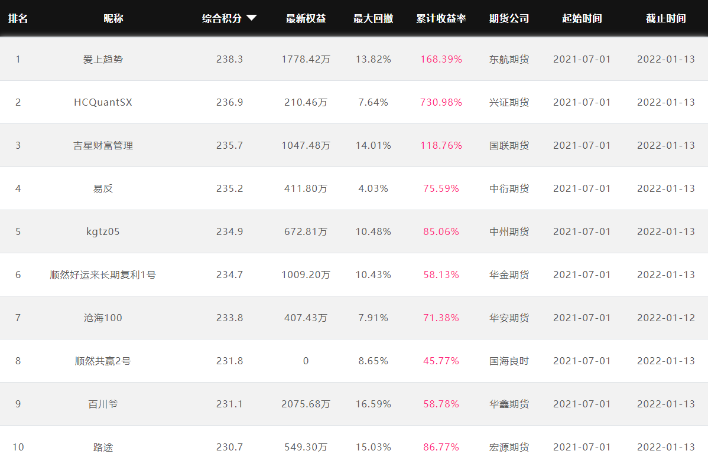Select cumulative return 75.59%

(x=441, y=188)
